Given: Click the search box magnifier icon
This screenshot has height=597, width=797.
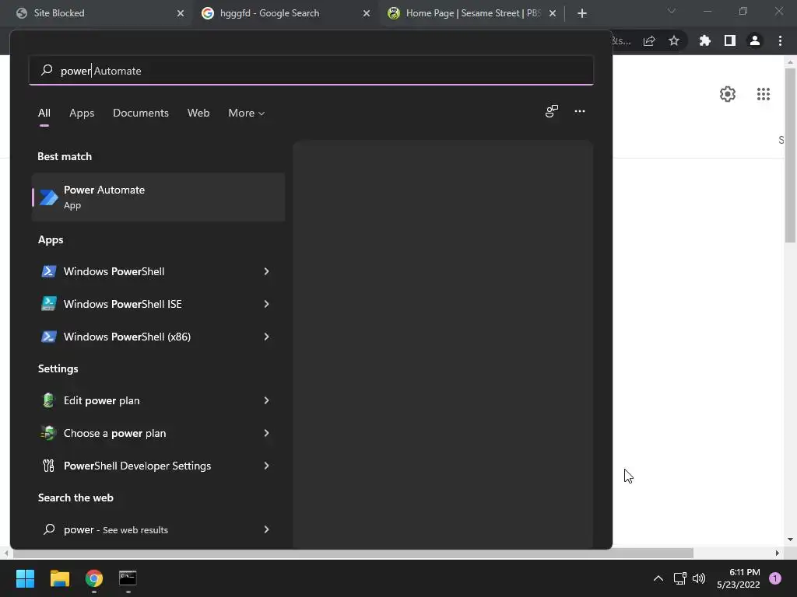Looking at the screenshot, I should pyautogui.click(x=47, y=70).
